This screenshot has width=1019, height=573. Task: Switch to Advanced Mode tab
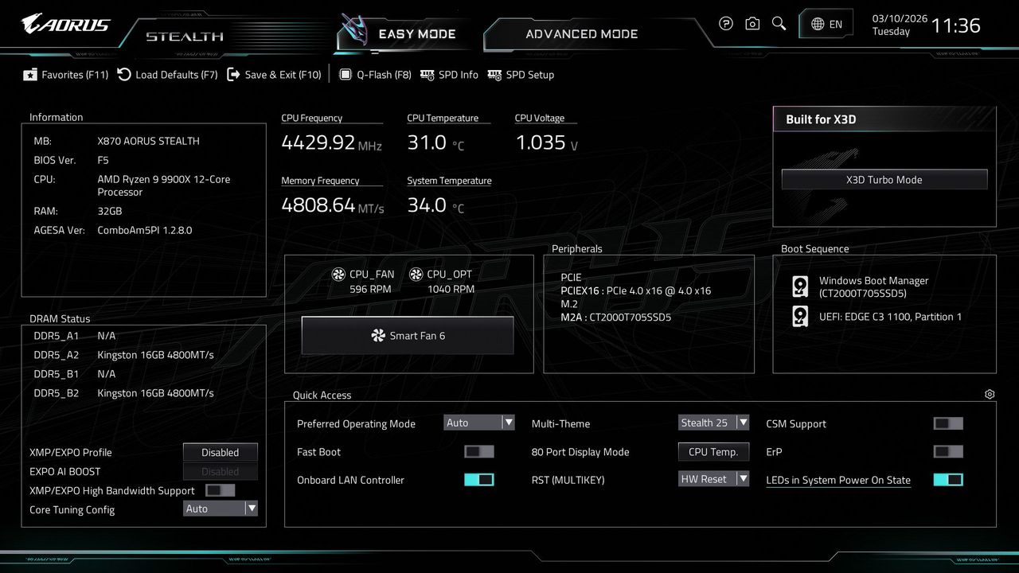pyautogui.click(x=582, y=33)
